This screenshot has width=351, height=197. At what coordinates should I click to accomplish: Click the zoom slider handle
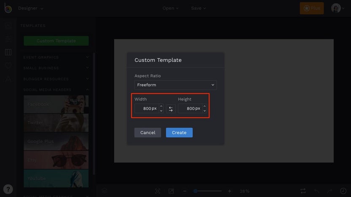pos(195,191)
